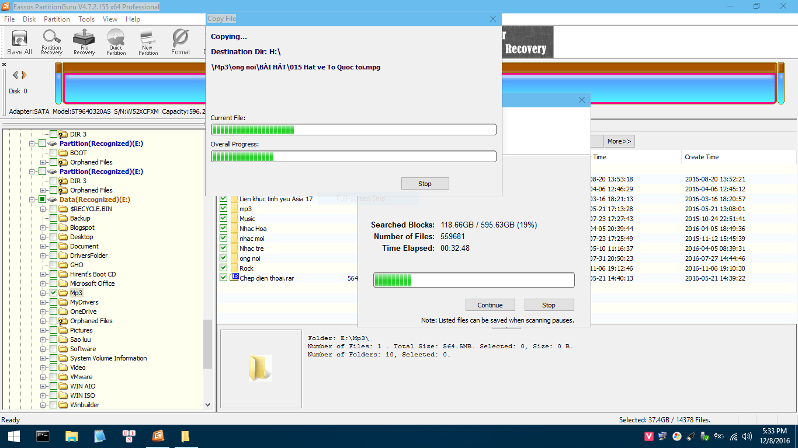The height and width of the screenshot is (448, 798).
Task: Click the red V tray icon
Action: pos(648,436)
